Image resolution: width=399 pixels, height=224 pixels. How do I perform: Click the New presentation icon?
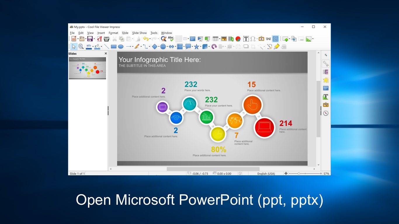(74, 38)
